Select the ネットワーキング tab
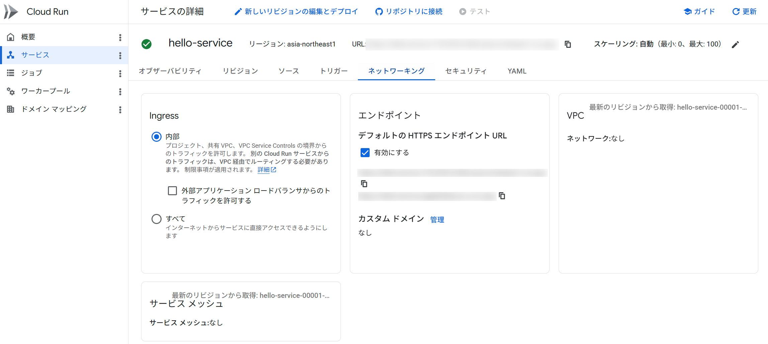768x344 pixels. [396, 71]
